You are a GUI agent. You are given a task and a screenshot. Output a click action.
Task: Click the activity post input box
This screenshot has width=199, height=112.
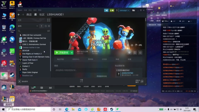[x=81, y=70]
